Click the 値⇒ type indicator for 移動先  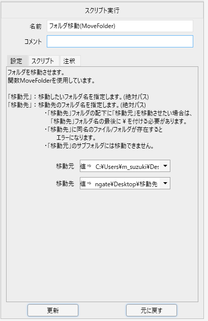coord(86,183)
